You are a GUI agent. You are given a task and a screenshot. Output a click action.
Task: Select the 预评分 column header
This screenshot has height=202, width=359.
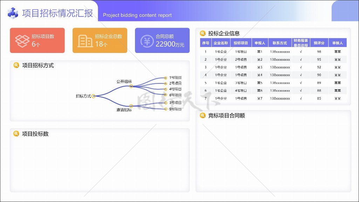(x=319, y=43)
